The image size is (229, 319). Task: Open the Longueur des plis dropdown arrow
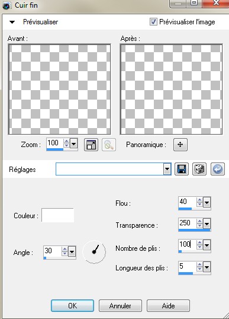pyautogui.click(x=207, y=267)
